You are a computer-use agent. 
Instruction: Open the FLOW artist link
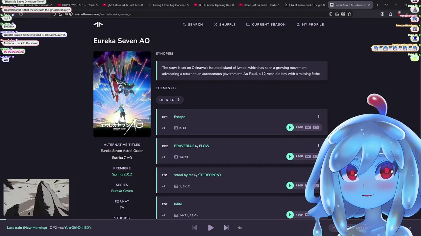pos(204,146)
